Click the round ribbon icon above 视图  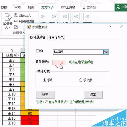tap(76, 17)
